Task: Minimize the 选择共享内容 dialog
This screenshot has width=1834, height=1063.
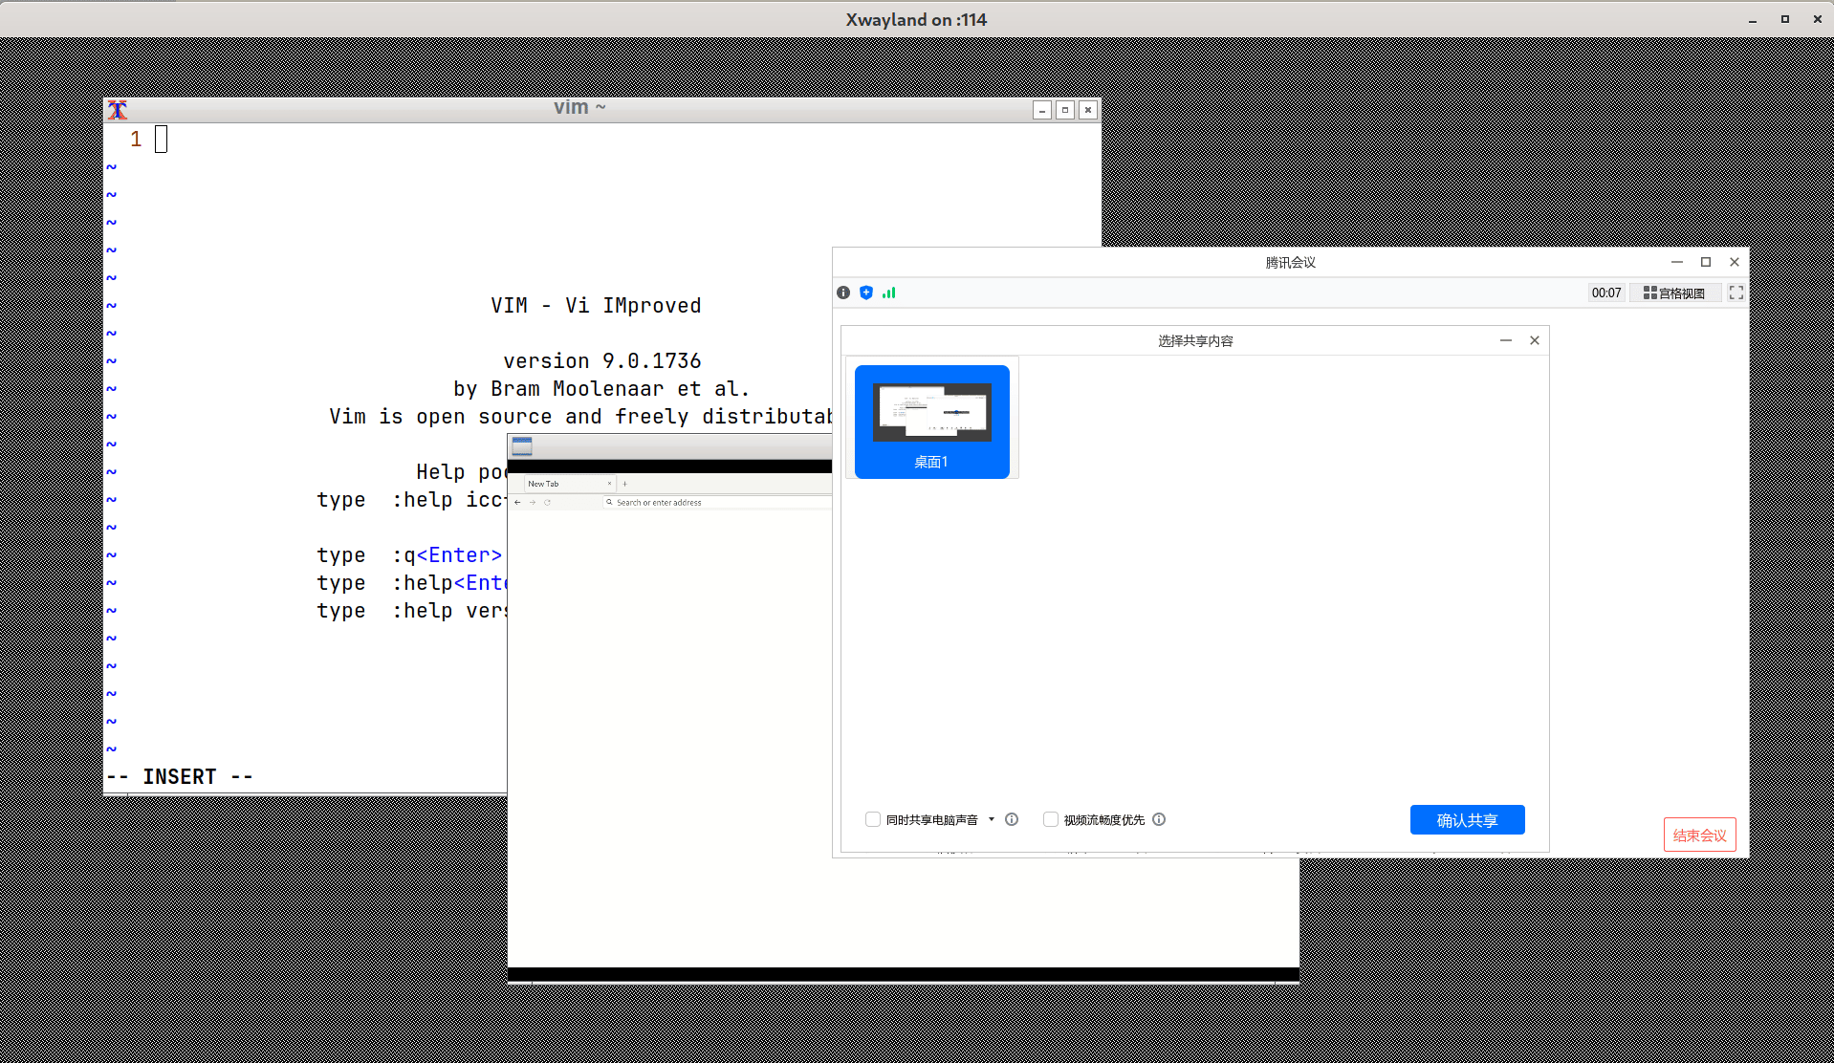Action: (x=1506, y=340)
